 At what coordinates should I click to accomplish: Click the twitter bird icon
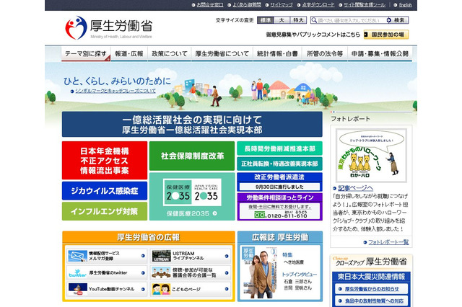tap(77, 272)
